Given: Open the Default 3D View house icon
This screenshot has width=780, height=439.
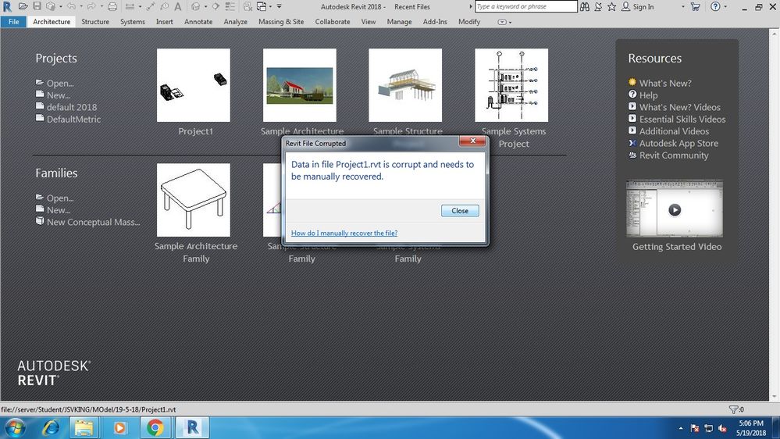Looking at the screenshot, I should point(195,6).
